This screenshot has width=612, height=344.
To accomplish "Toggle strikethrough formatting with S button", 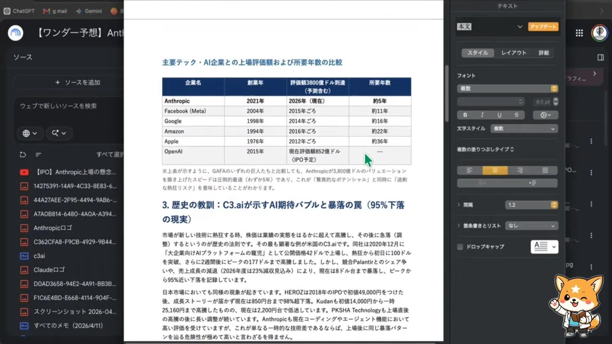I will click(516, 115).
